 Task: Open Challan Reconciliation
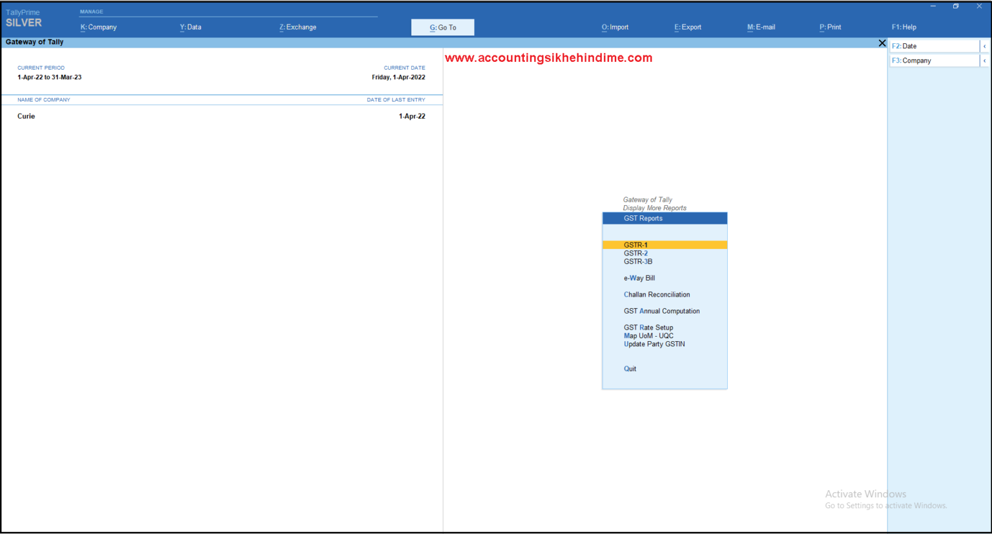click(x=657, y=295)
